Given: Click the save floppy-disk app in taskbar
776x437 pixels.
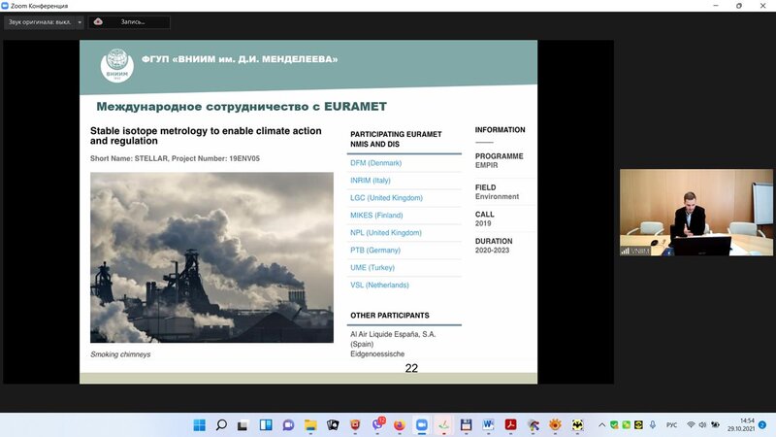Looking at the screenshot, I should pos(466,425).
